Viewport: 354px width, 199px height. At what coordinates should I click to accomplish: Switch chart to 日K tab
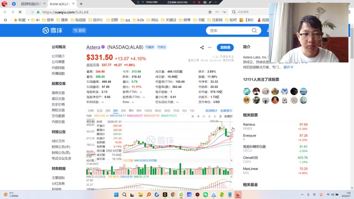(108, 111)
